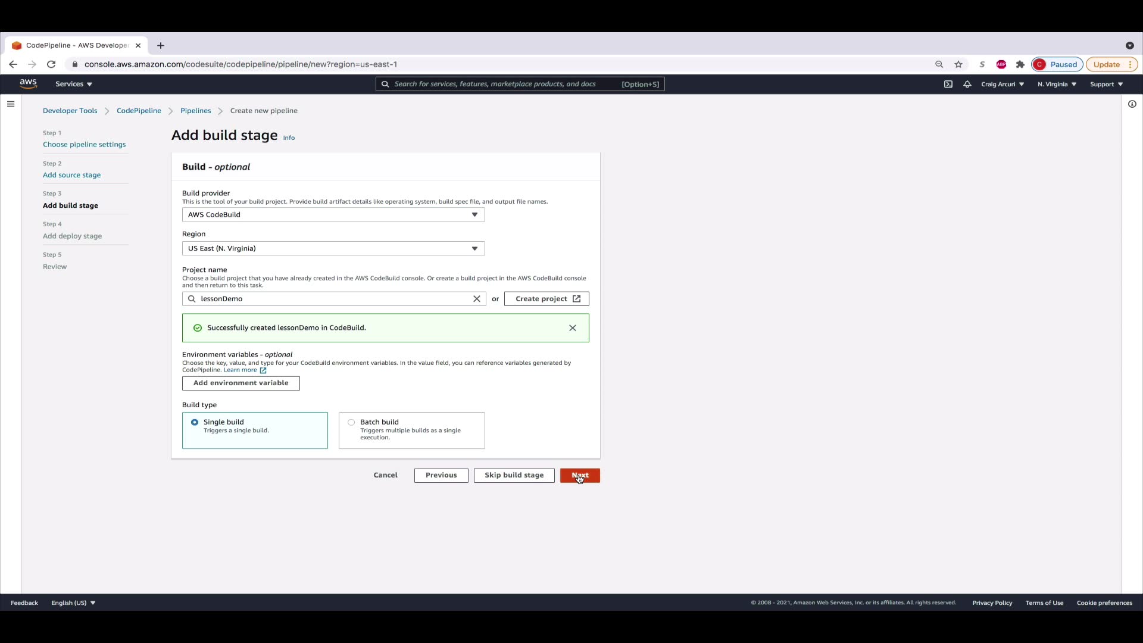Bookmark page with star icon
The height and width of the screenshot is (643, 1143).
click(958, 64)
